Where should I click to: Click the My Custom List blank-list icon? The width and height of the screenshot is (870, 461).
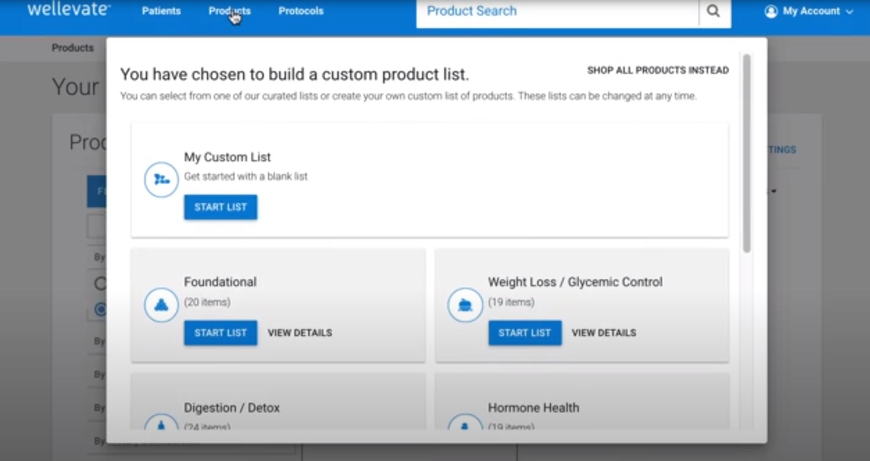click(x=161, y=179)
